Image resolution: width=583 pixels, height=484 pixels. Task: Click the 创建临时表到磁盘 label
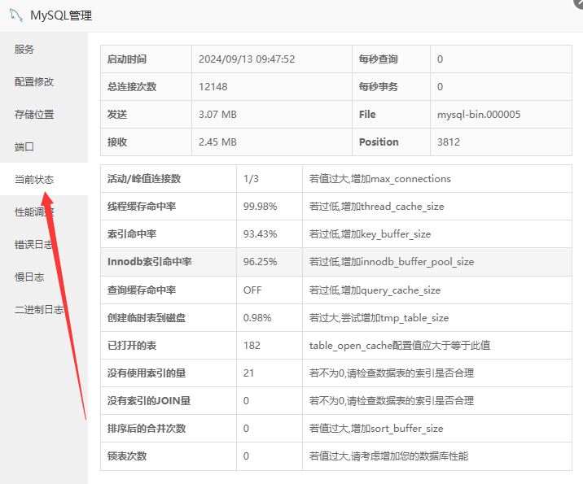tap(146, 317)
